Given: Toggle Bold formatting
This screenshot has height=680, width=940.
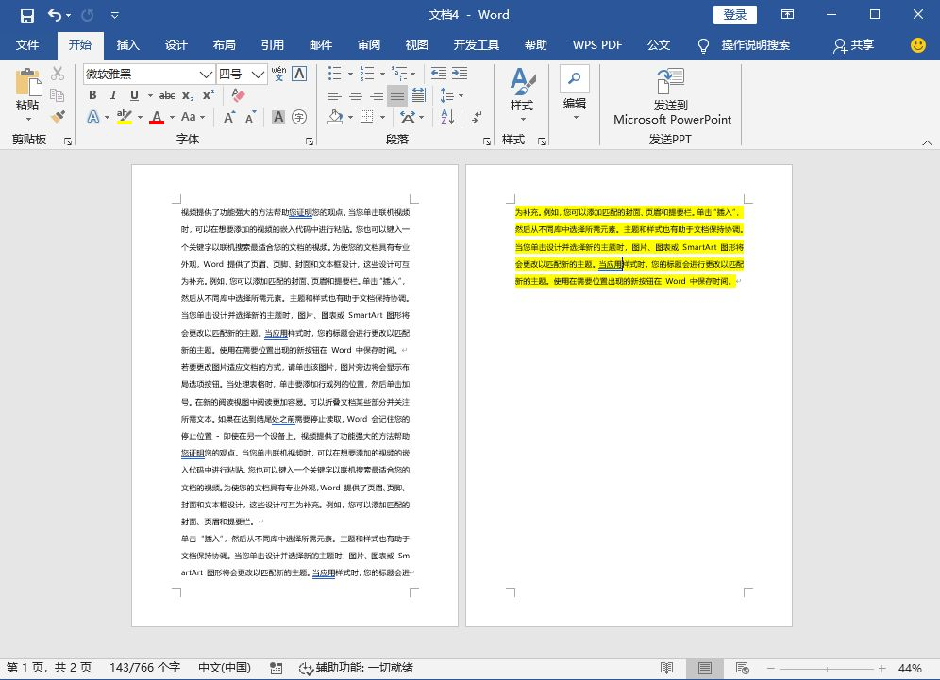Looking at the screenshot, I should point(92,95).
